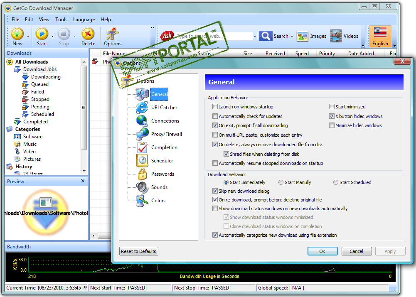
Task: Open the Tools menu
Action: [61, 20]
